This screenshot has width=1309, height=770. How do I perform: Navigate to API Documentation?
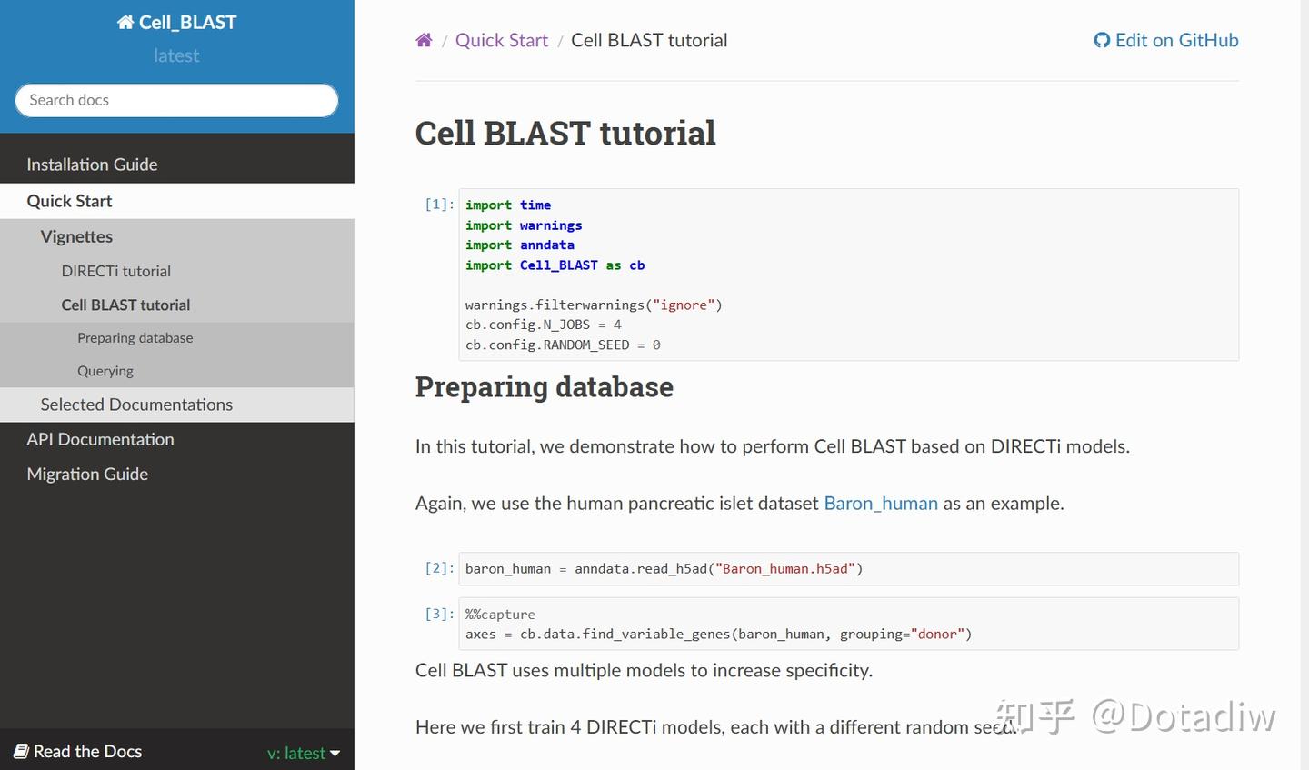[100, 439]
